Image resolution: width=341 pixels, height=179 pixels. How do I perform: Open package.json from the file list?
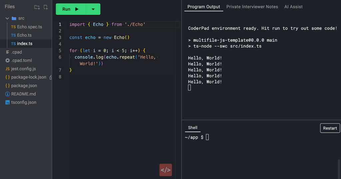[24, 86]
